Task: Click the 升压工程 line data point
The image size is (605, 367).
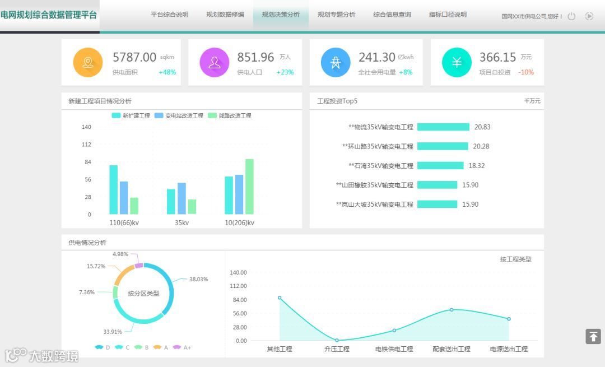Action: (337, 340)
